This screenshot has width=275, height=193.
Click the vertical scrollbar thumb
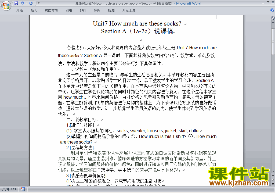click(x=273, y=41)
